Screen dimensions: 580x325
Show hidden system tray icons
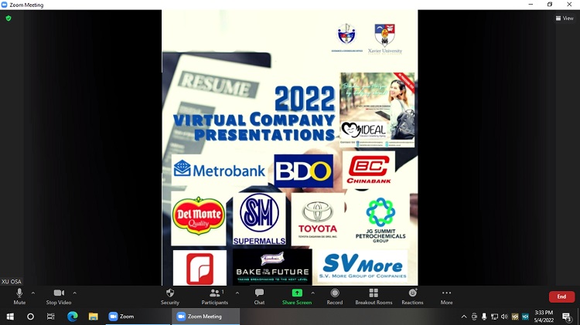(x=464, y=317)
